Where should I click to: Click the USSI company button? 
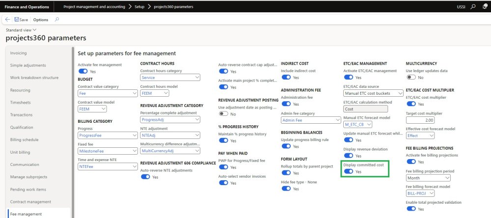pyautogui.click(x=460, y=7)
